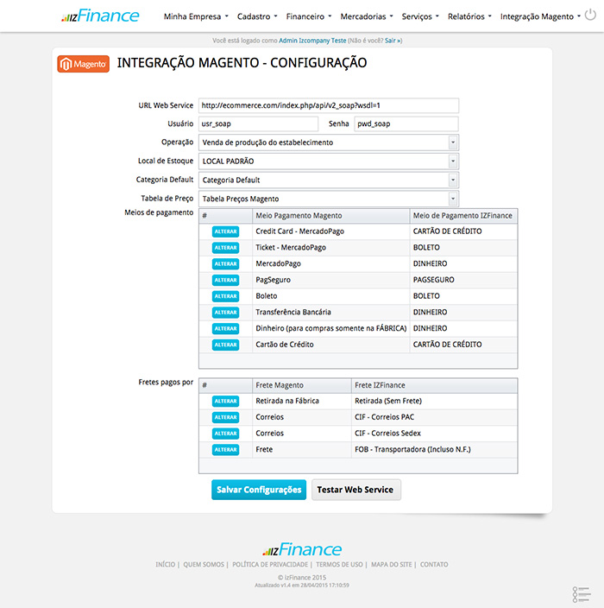Click Meio Pagamento Magento column header

[330, 216]
